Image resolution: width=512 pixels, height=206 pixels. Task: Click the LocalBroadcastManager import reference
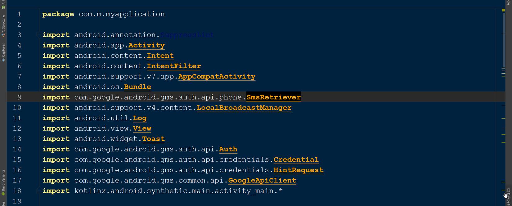(244, 108)
